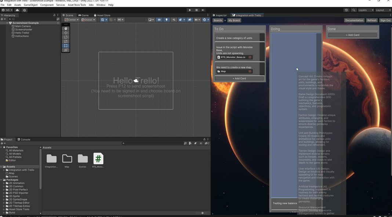Select the Move tool in Scene

(66, 33)
